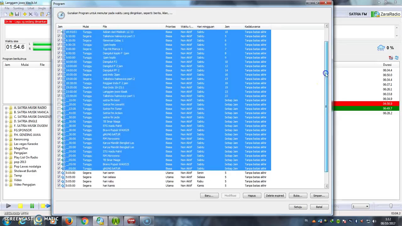Click the ZaraRadio logo at top right
This screenshot has width=402, height=226.
tap(386, 14)
